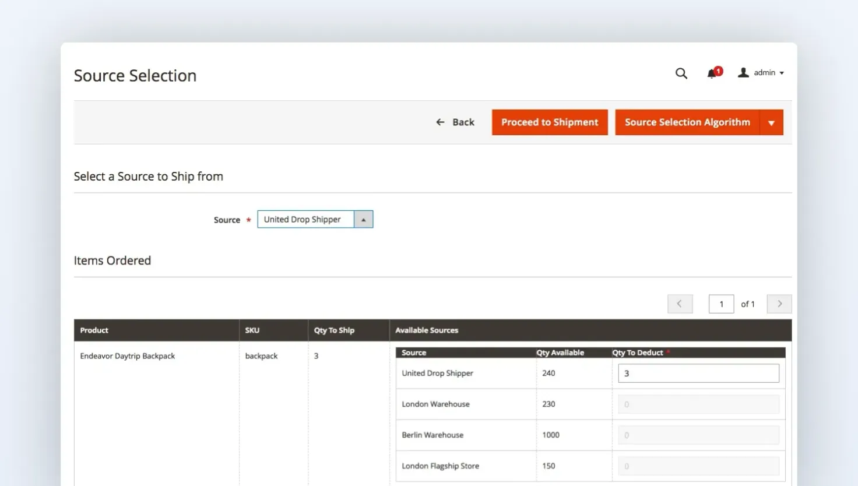The height and width of the screenshot is (486, 858).
Task: Click the page number input field
Action: click(x=721, y=304)
